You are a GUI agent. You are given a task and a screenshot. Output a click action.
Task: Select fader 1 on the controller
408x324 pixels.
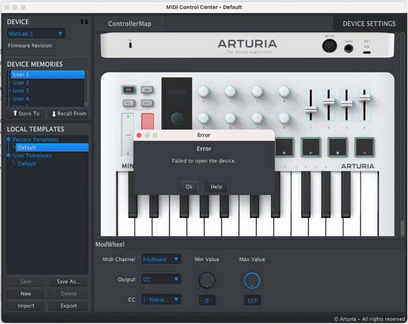pyautogui.click(x=311, y=105)
